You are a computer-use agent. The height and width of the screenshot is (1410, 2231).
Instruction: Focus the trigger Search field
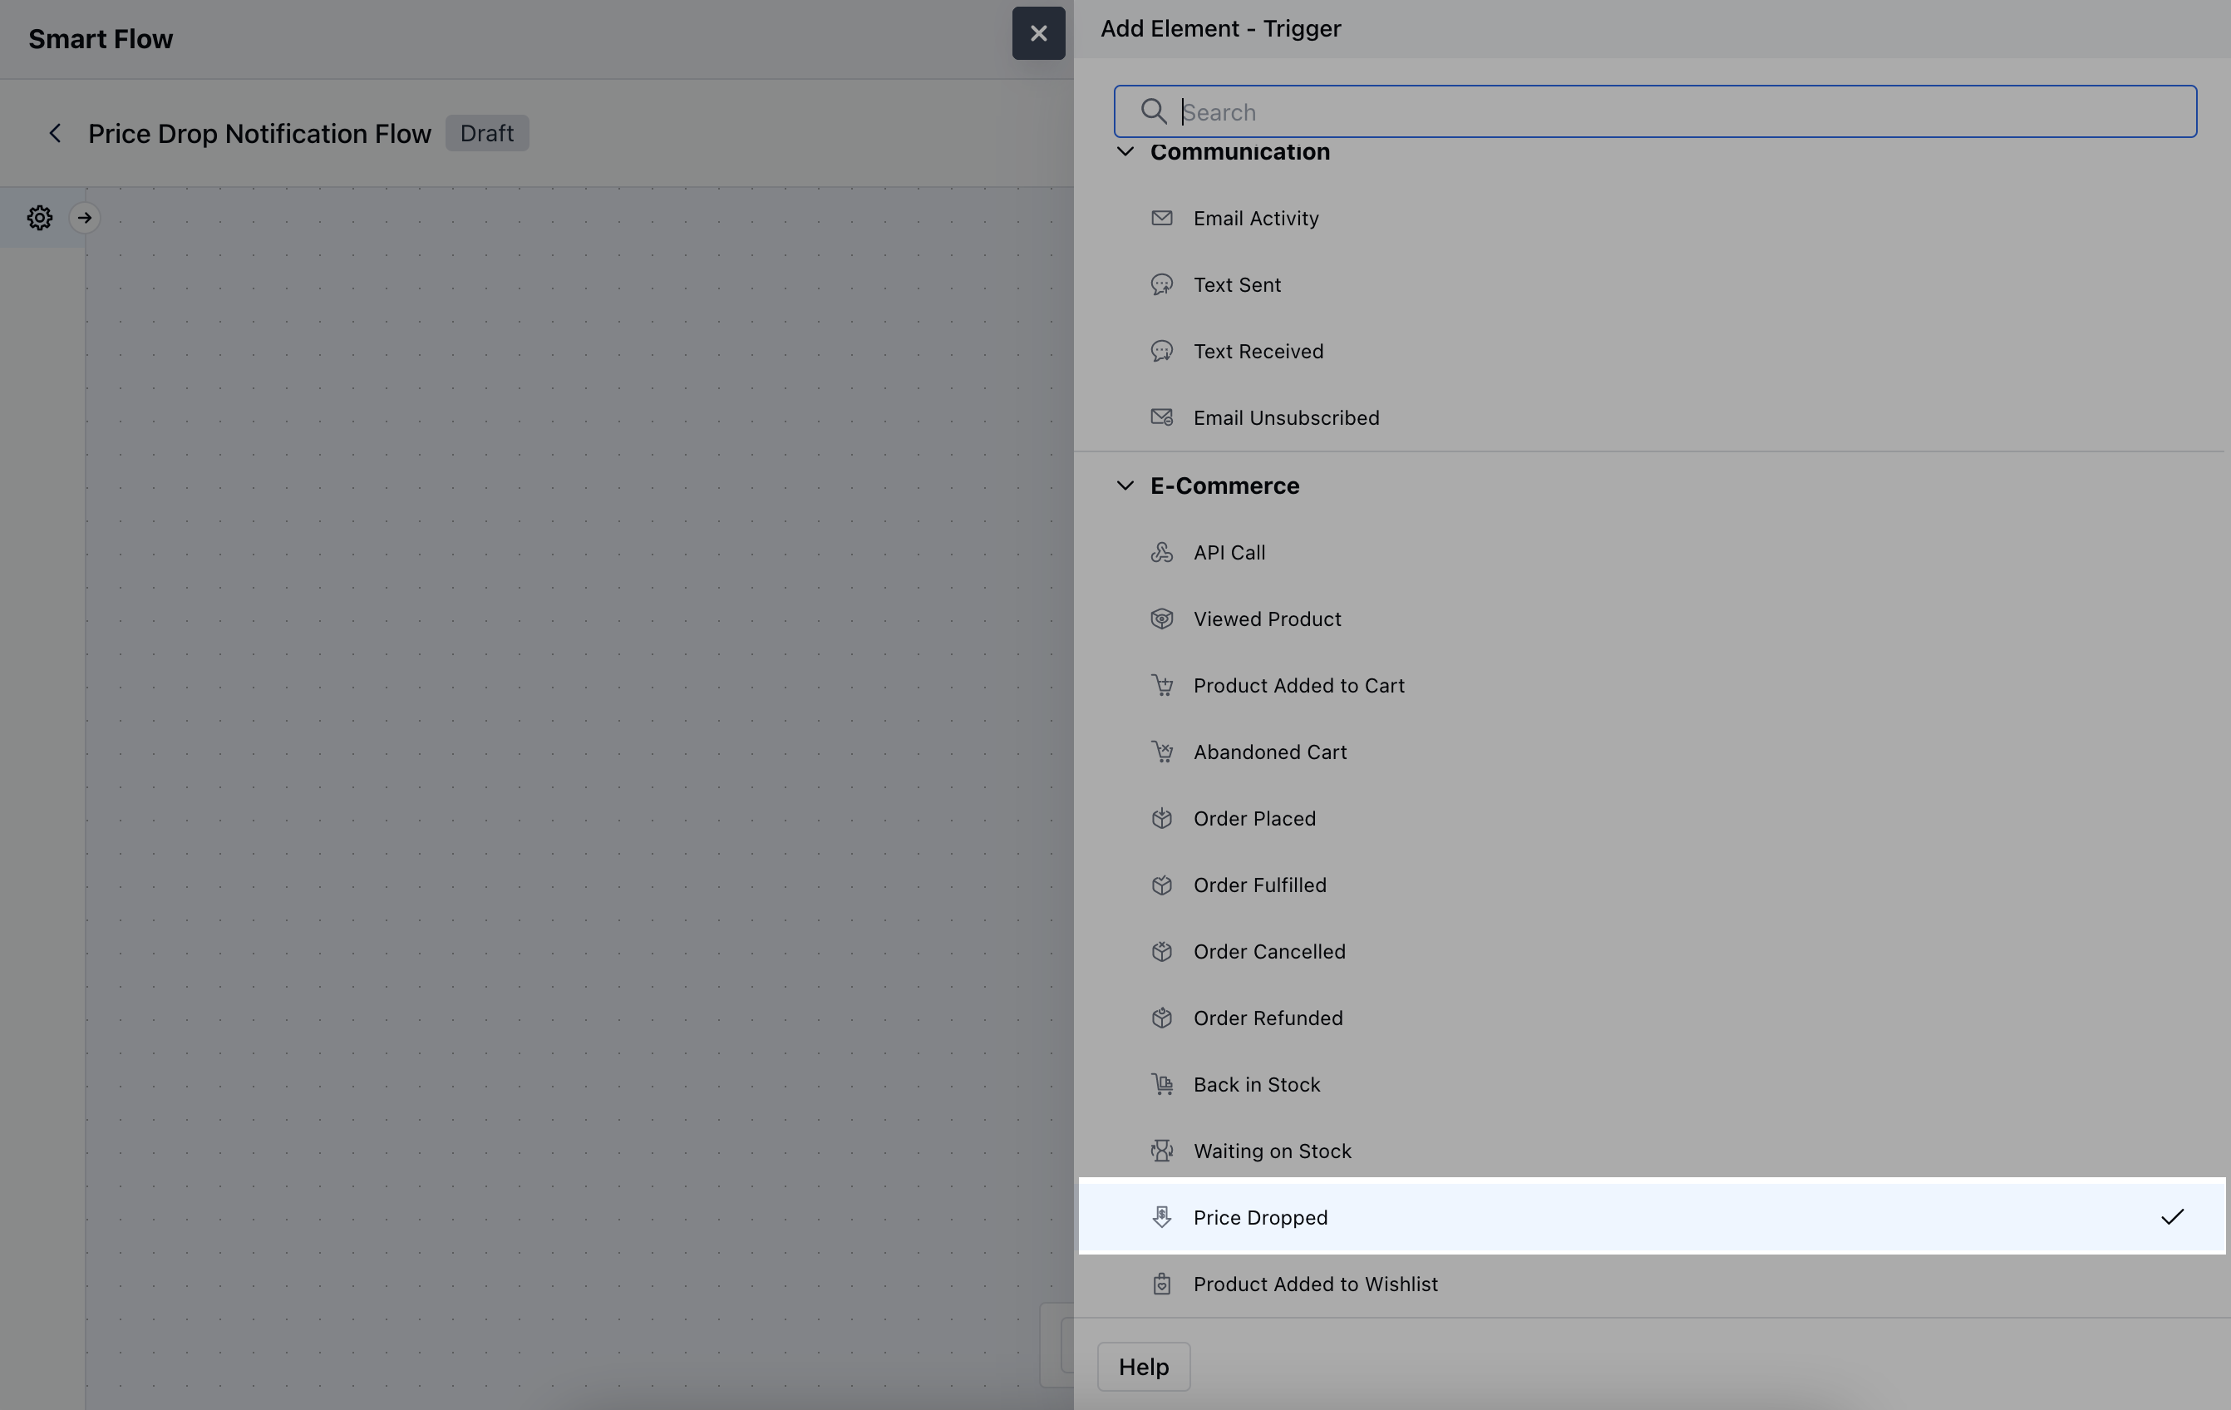click(1667, 111)
